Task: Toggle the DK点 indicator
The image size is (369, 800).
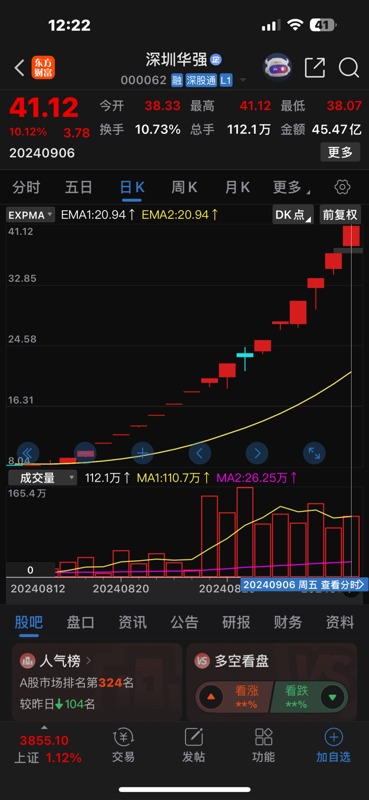Action: pyautogui.click(x=293, y=215)
